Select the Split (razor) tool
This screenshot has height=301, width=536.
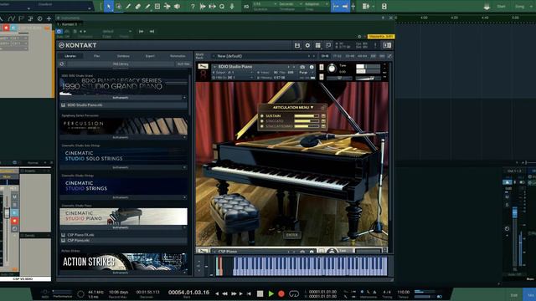128,6
